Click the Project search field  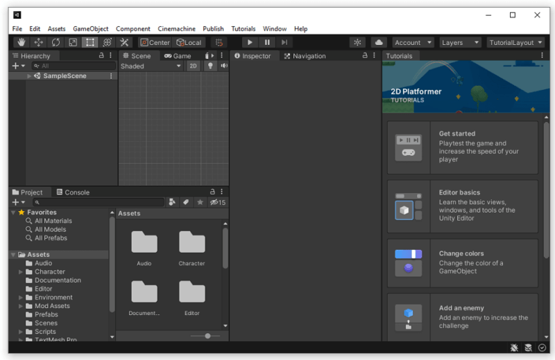click(99, 202)
